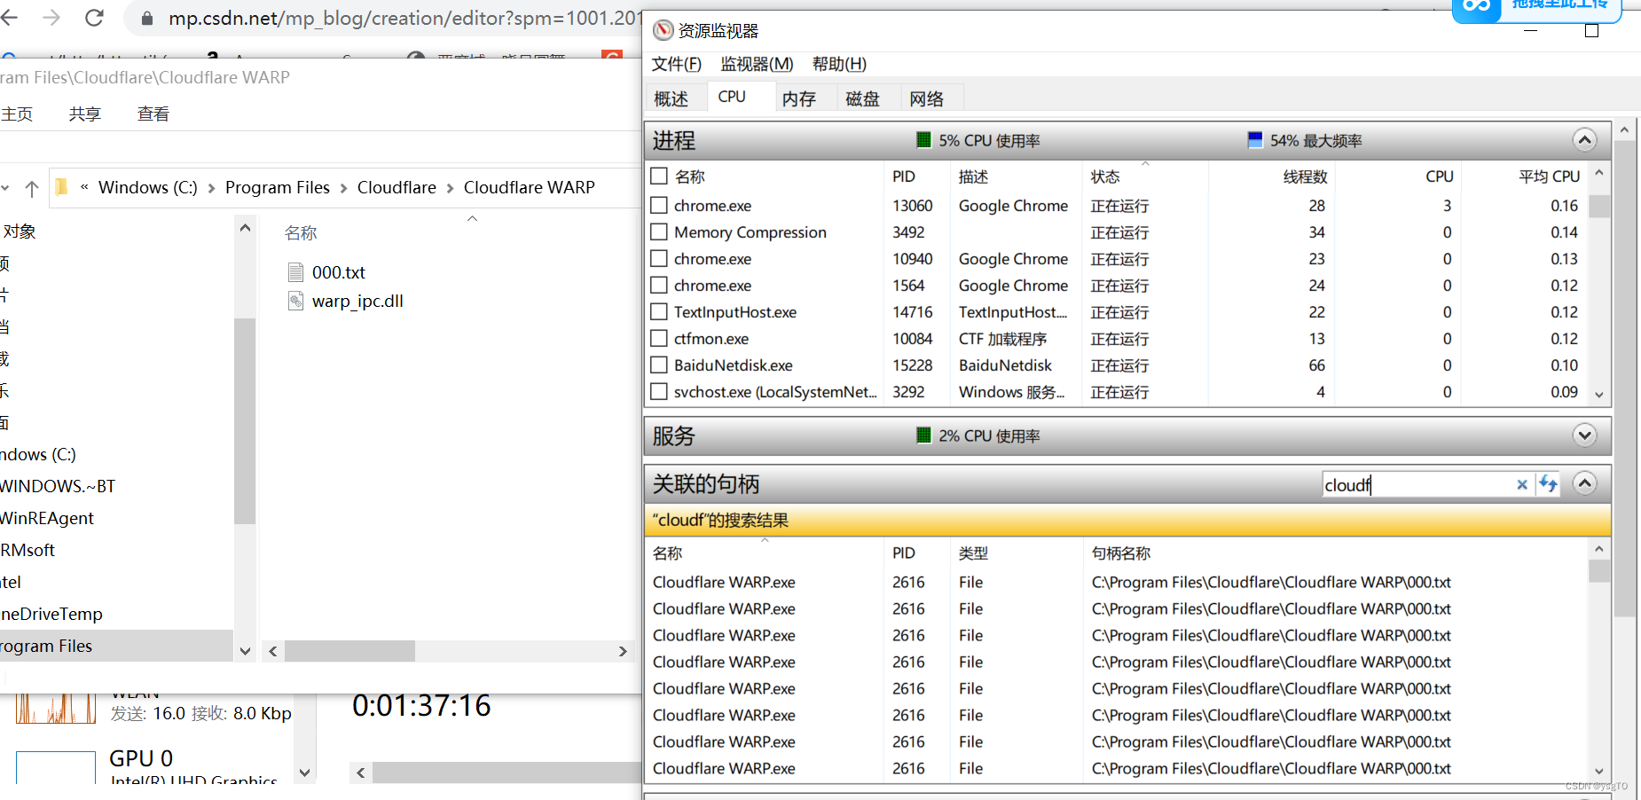Viewport: 1641px width, 800px height.
Task: Open the Explorer recent locations dropdown
Action: click(x=5, y=188)
